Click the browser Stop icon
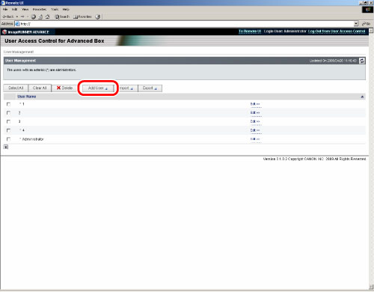374x292 pixels. 34,16
